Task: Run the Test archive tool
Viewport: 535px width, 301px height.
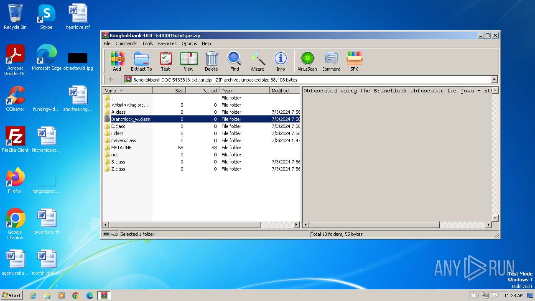Action: pos(166,61)
